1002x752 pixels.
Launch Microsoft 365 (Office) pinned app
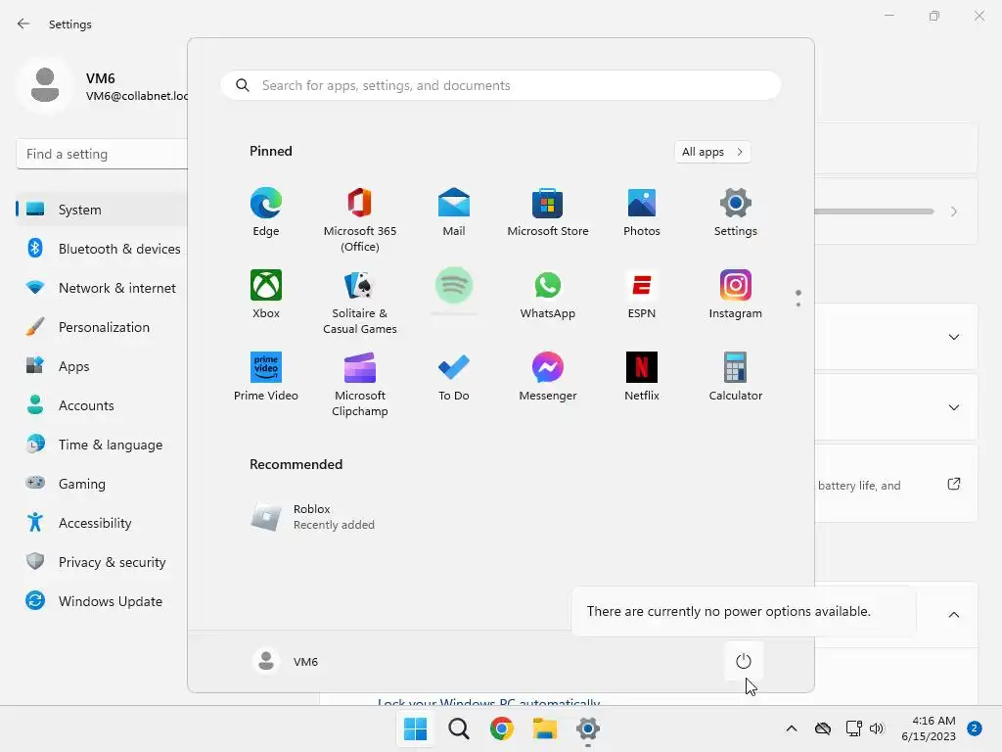click(x=360, y=220)
